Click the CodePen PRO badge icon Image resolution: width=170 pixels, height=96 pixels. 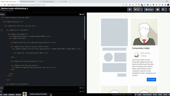[25, 94]
